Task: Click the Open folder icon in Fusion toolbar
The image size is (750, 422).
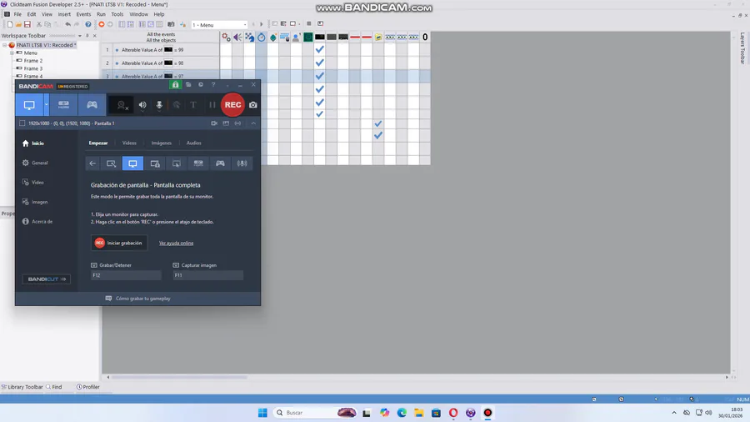Action: [18, 24]
